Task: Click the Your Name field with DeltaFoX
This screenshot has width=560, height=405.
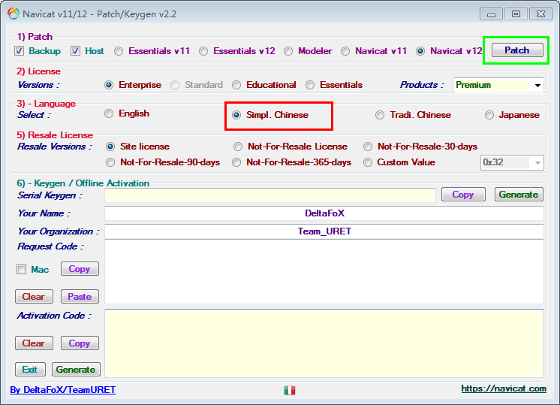Action: 324,213
